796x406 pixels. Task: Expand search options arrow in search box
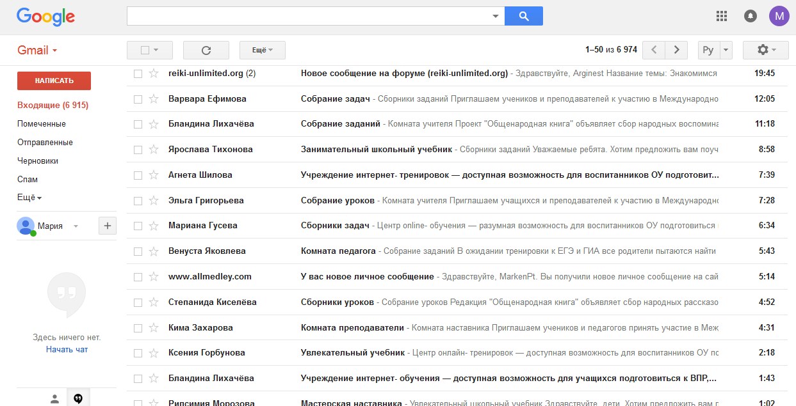[495, 16]
